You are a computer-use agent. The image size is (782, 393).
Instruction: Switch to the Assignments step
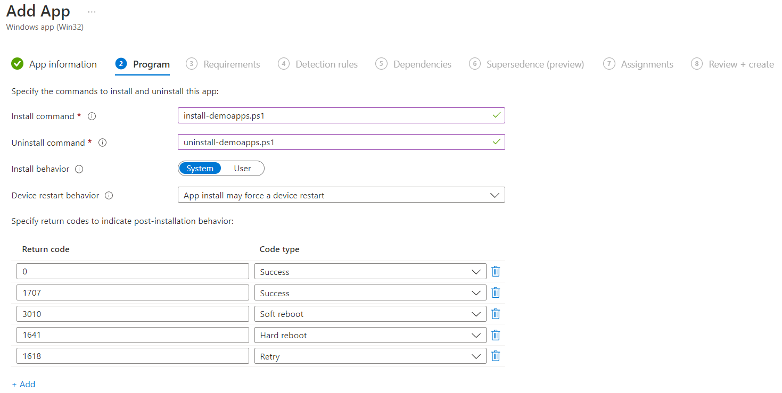tap(646, 64)
